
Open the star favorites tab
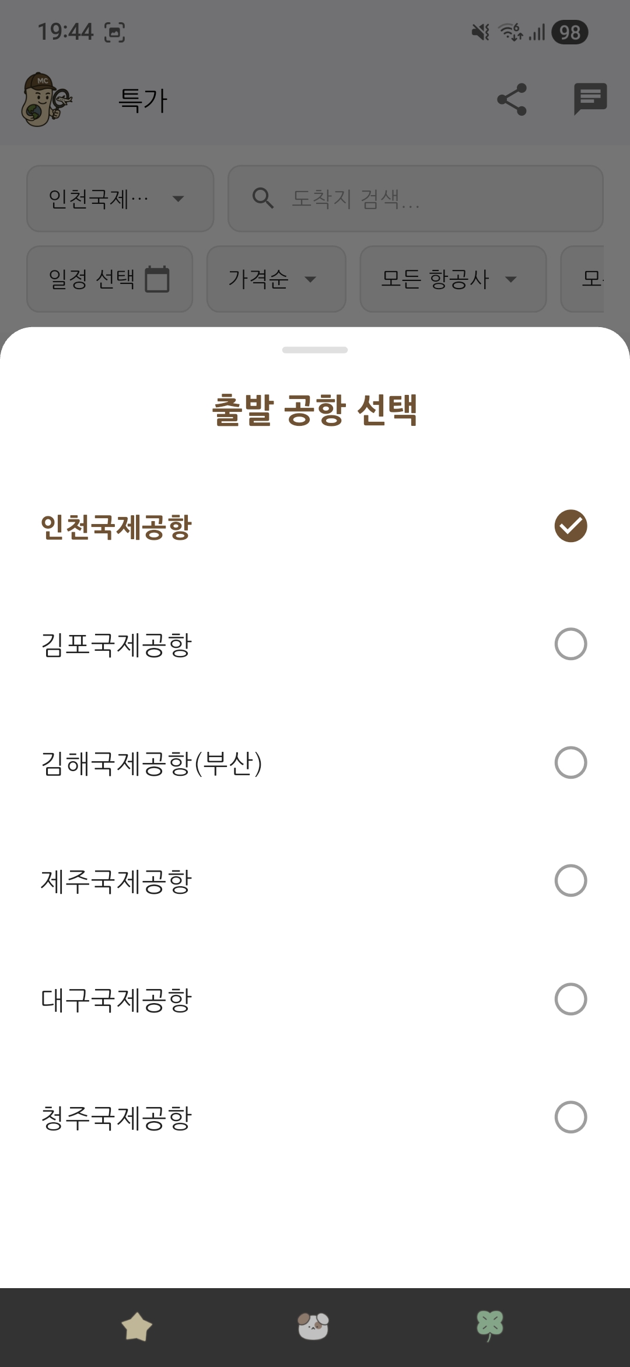click(136, 1326)
